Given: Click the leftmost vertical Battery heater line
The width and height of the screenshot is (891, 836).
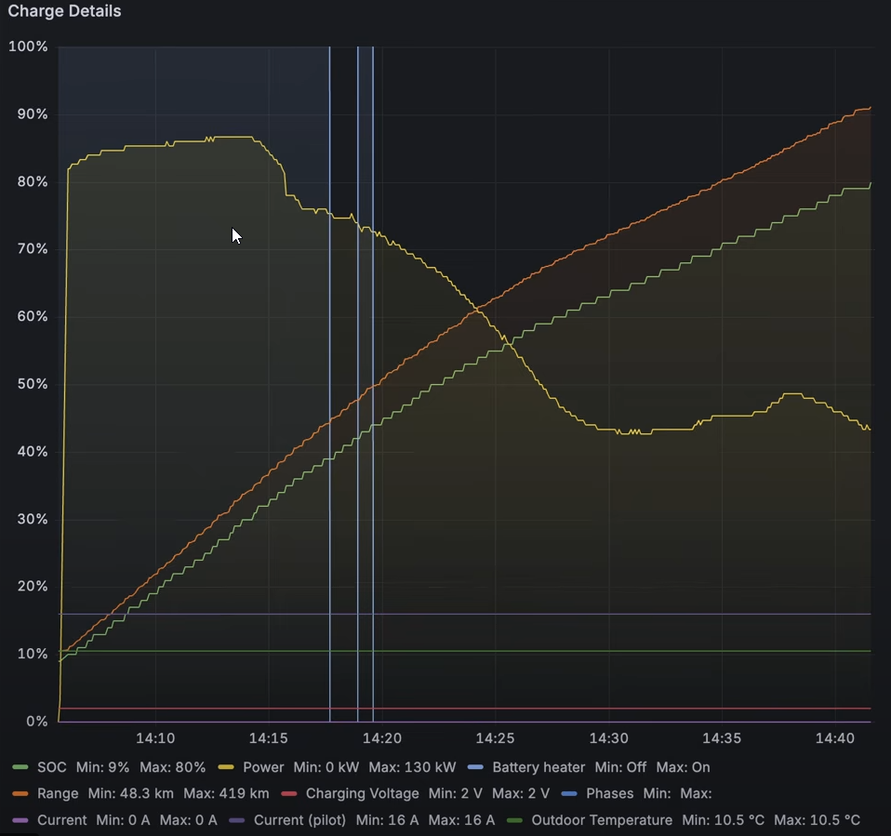Looking at the screenshot, I should [329, 372].
